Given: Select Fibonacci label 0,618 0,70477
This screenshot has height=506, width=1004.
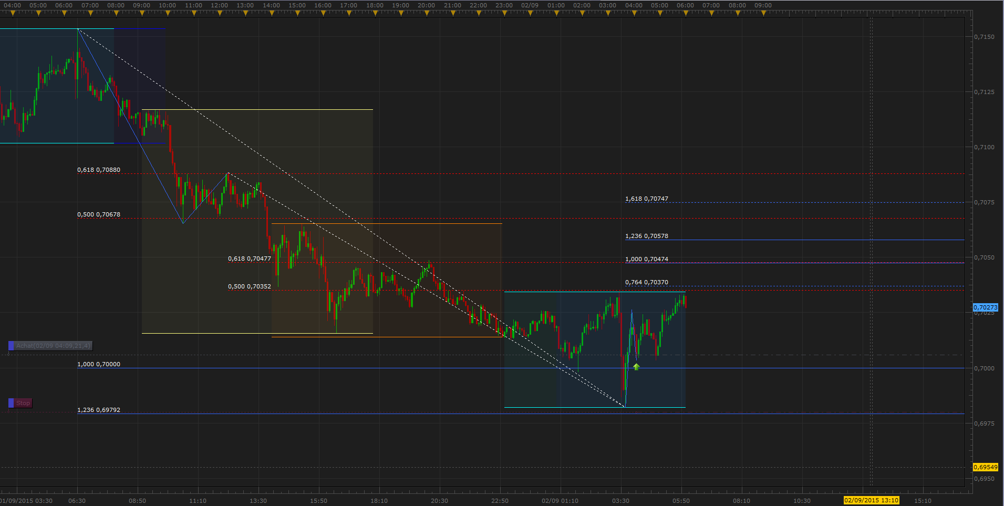Looking at the screenshot, I should [250, 259].
